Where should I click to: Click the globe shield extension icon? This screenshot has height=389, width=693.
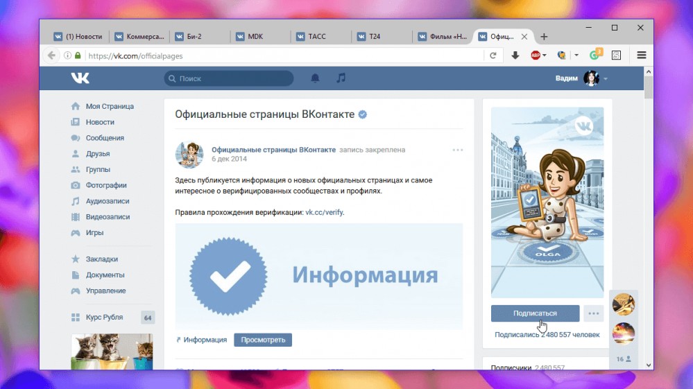pos(561,55)
